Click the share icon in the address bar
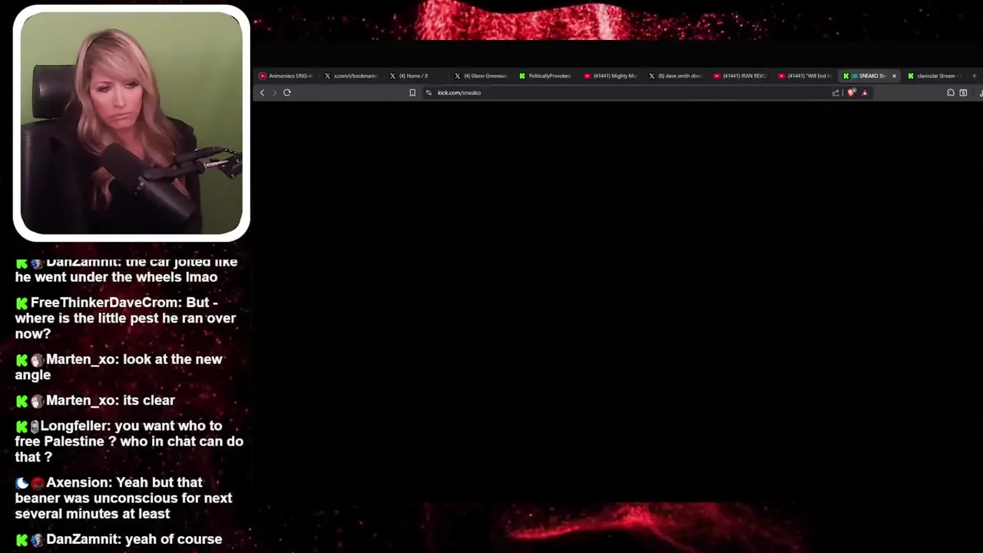The height and width of the screenshot is (553, 983). tap(836, 93)
